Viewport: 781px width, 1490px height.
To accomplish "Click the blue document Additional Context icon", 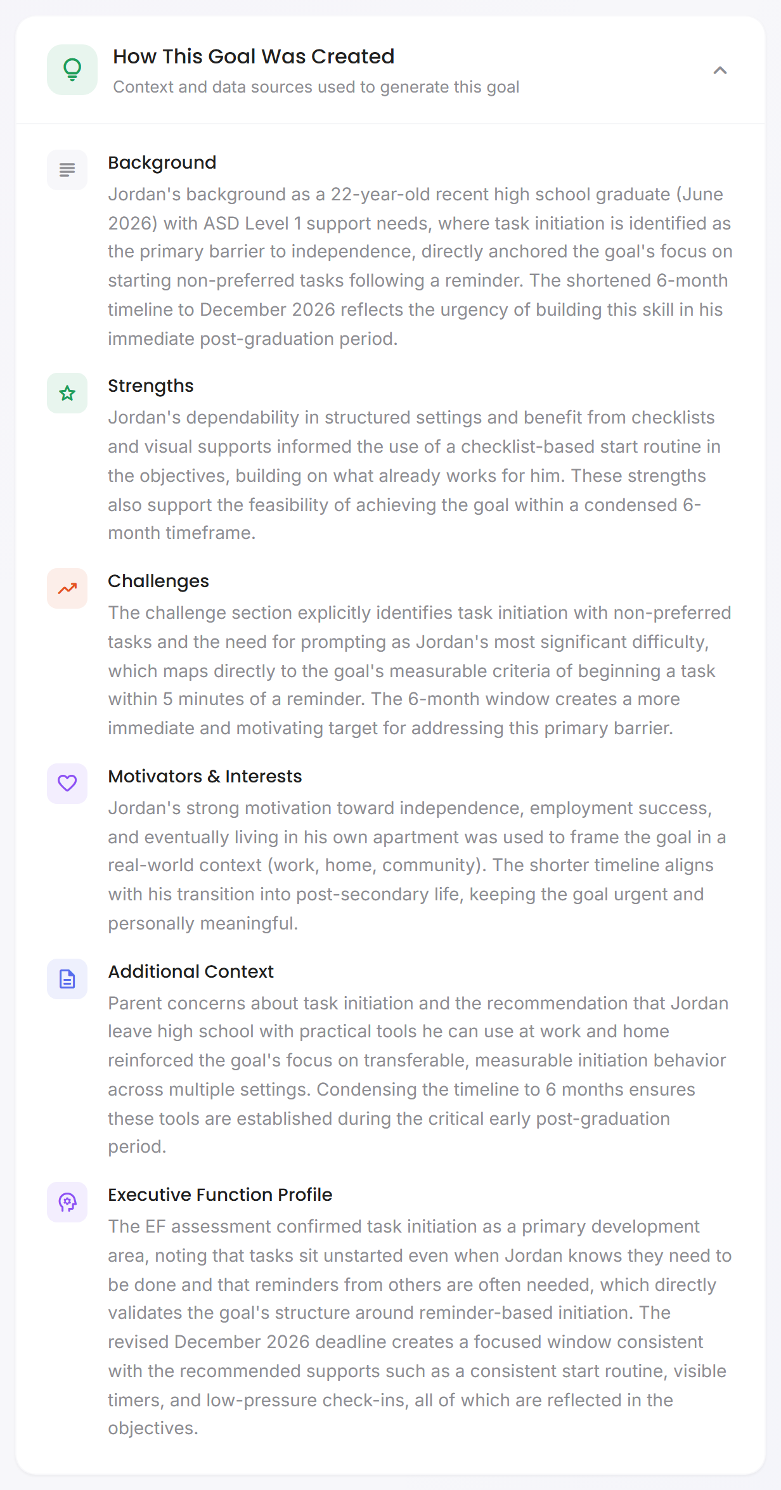I will [67, 979].
